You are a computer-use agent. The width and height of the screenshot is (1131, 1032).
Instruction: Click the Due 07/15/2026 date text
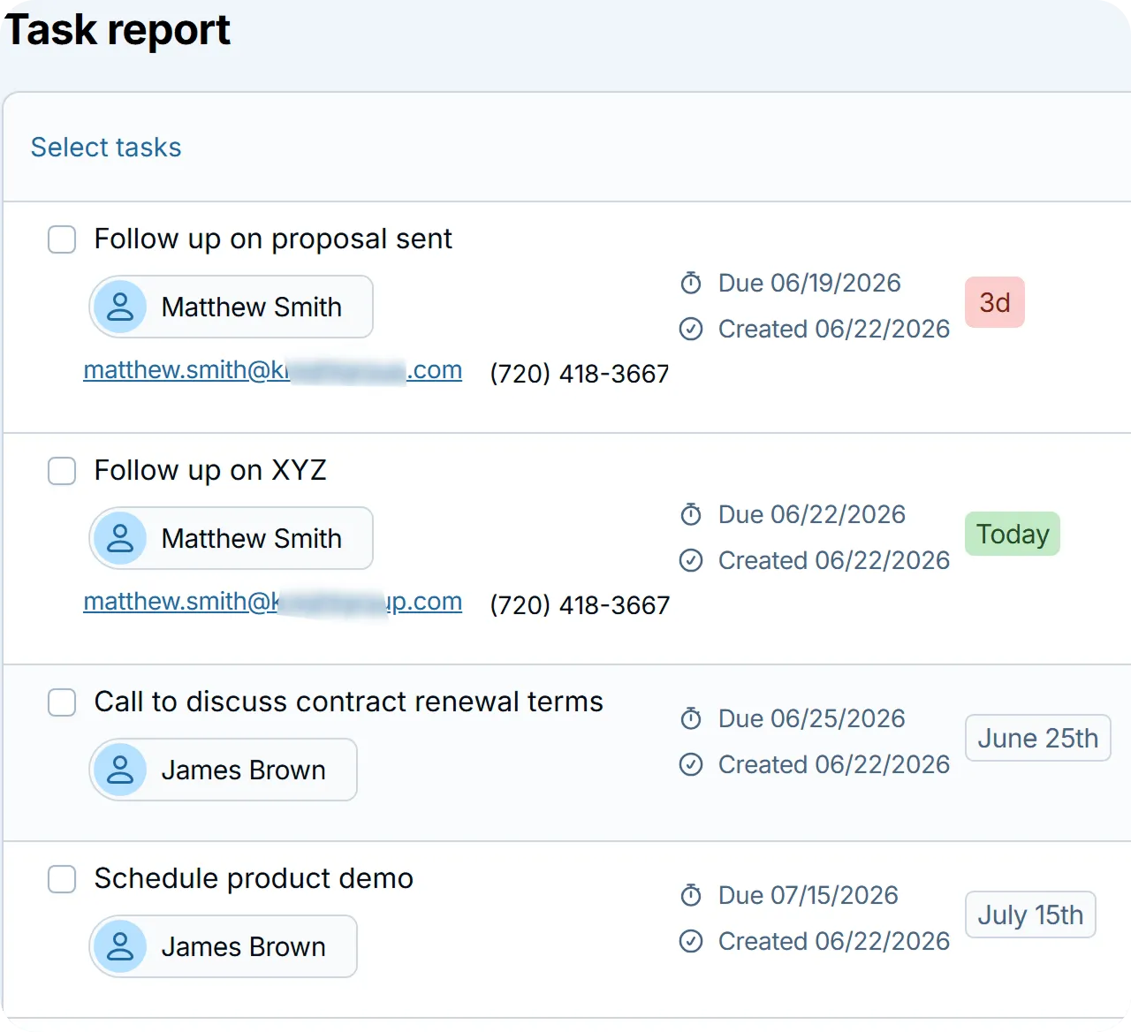click(x=808, y=895)
